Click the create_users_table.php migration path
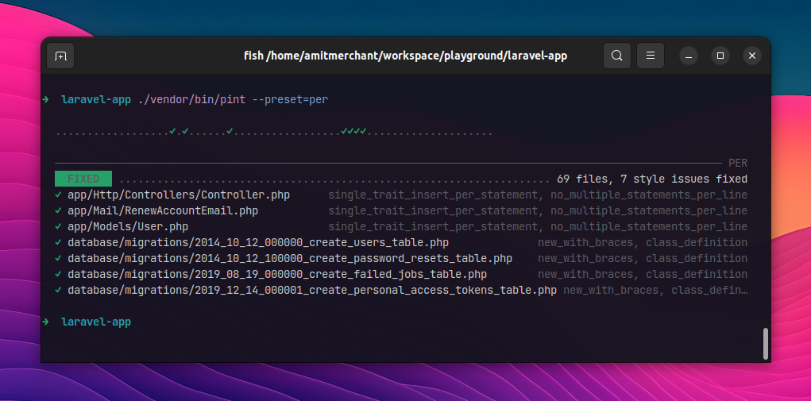Image resolution: width=811 pixels, height=401 pixels. point(257,242)
